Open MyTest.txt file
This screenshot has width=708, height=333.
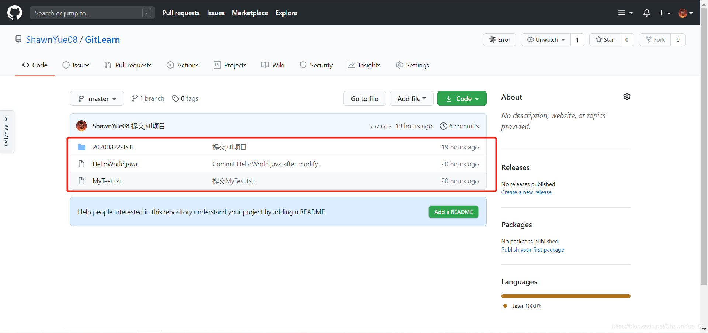tap(107, 181)
